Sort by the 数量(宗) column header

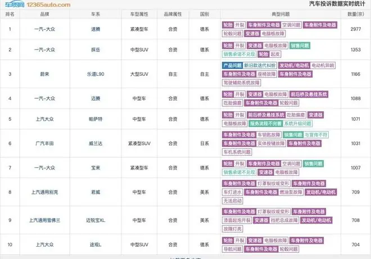[x=356, y=14]
